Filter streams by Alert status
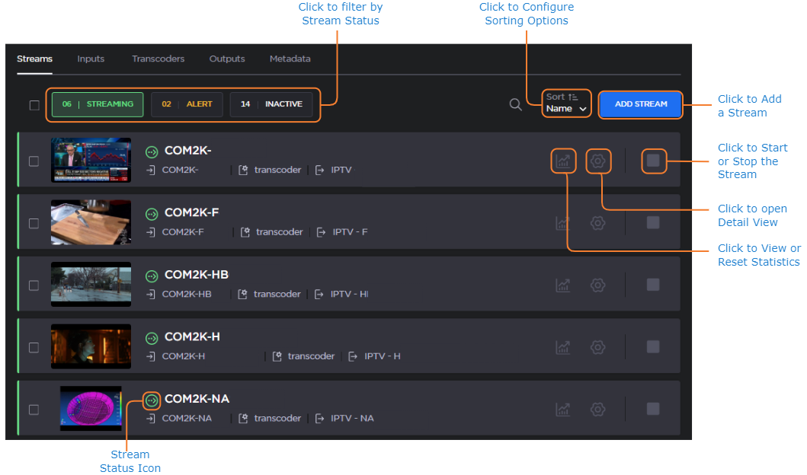This screenshot has width=807, height=475. [187, 104]
